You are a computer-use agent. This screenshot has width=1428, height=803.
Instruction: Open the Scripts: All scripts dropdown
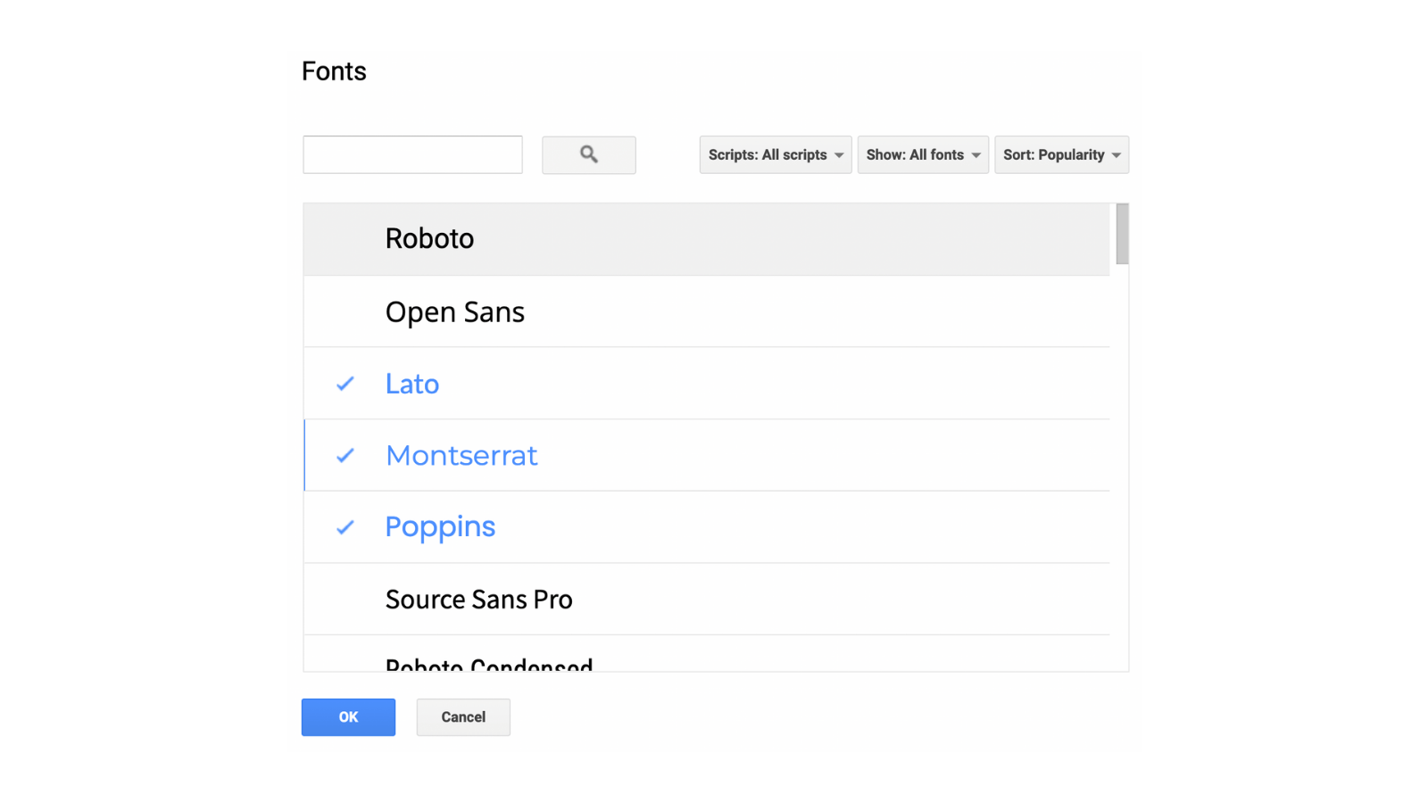(775, 155)
